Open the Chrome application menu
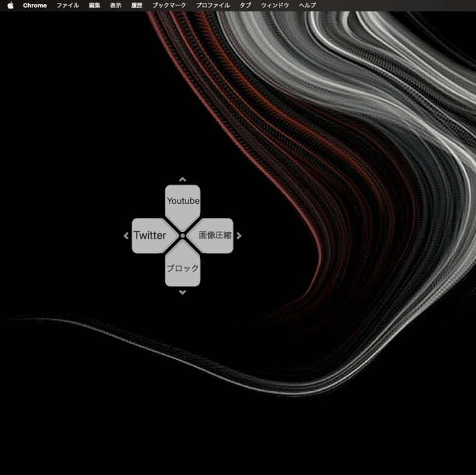 point(35,5)
